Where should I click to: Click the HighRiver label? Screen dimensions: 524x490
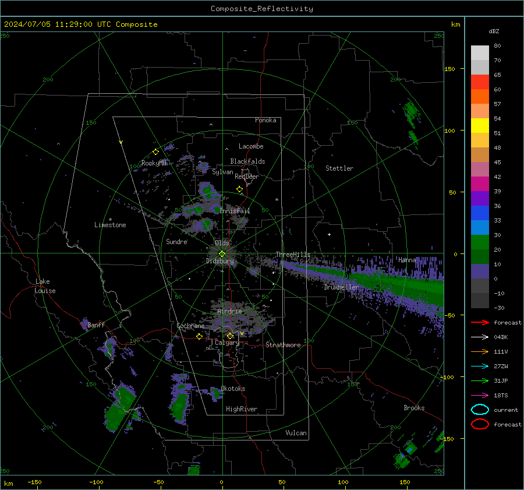click(x=242, y=409)
